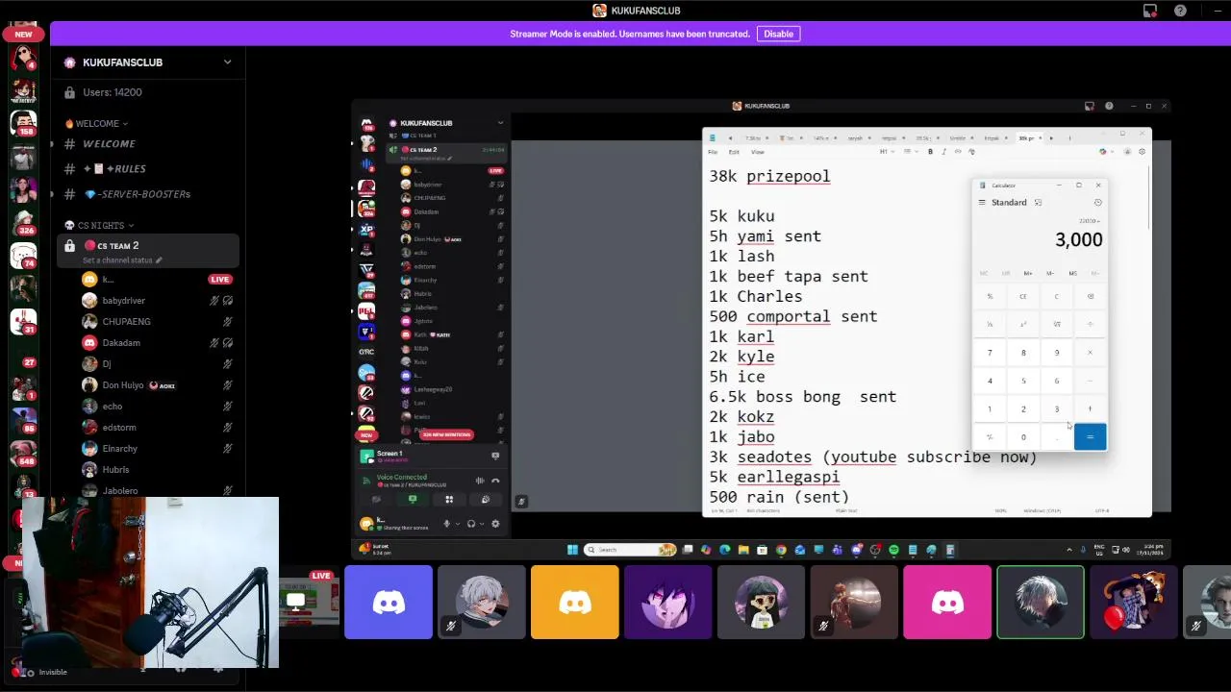Open the KUKUFANSCLUB server dropdown chevron
Screen dimensions: 1231x692
click(227, 62)
